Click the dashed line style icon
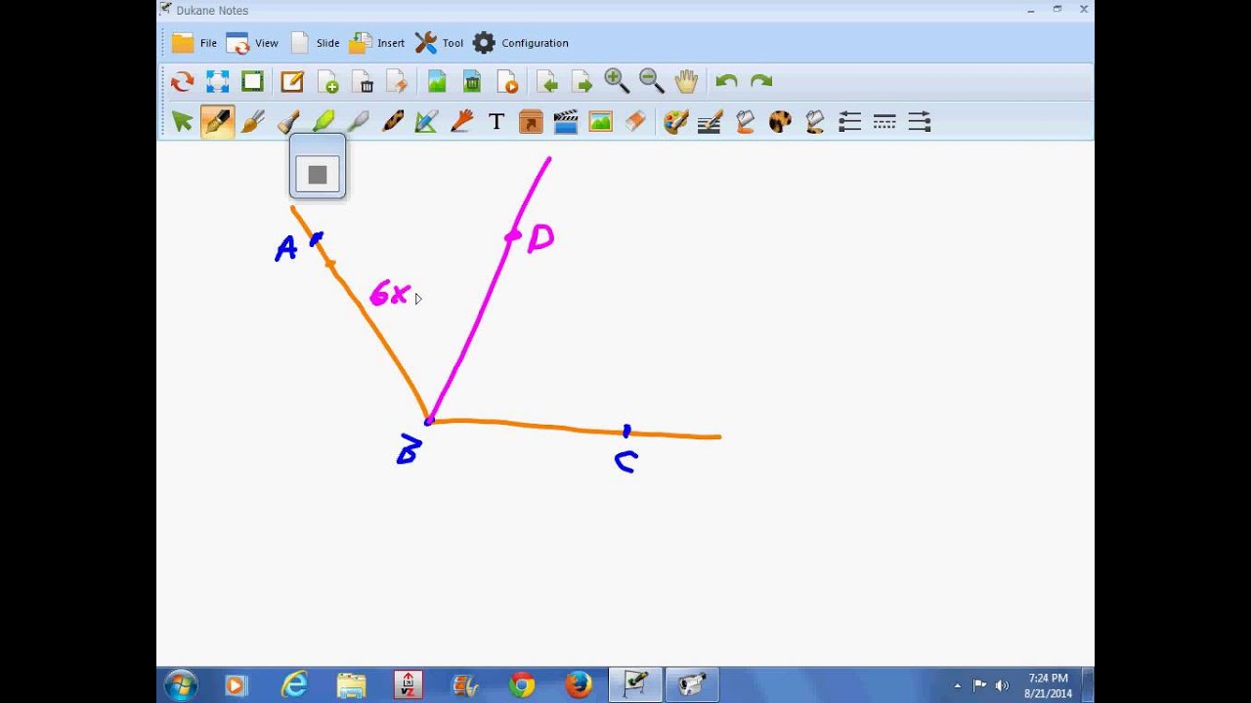This screenshot has height=703, width=1251. 884,122
